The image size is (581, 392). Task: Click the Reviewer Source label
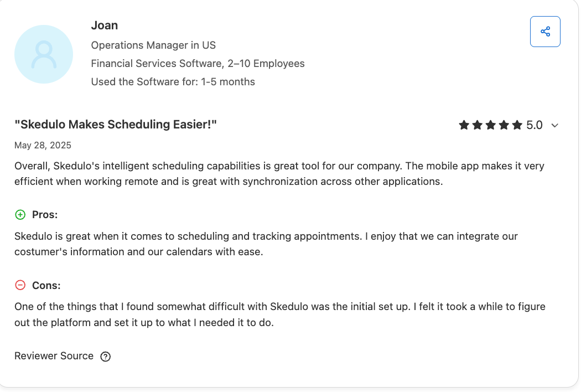54,356
